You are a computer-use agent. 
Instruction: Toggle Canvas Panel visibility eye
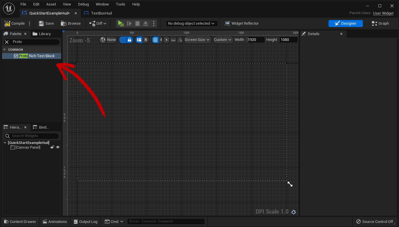click(x=58, y=147)
